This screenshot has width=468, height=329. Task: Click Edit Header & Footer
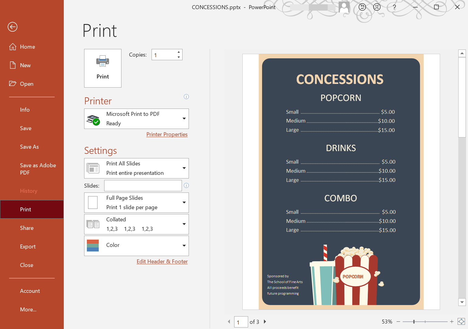[x=162, y=261]
